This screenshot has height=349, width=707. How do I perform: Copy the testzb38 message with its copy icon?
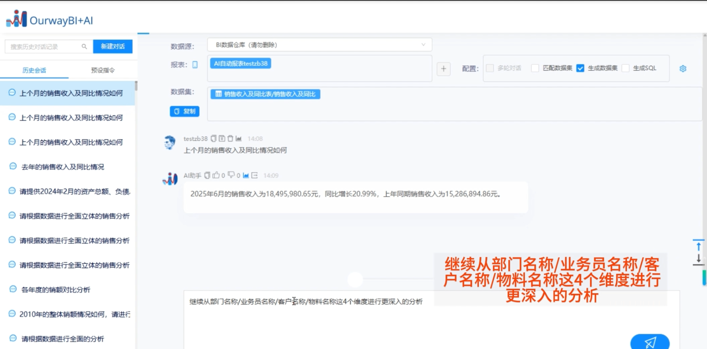click(214, 138)
